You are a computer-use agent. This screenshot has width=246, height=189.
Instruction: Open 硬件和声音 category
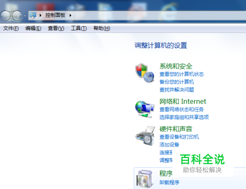[176, 129]
